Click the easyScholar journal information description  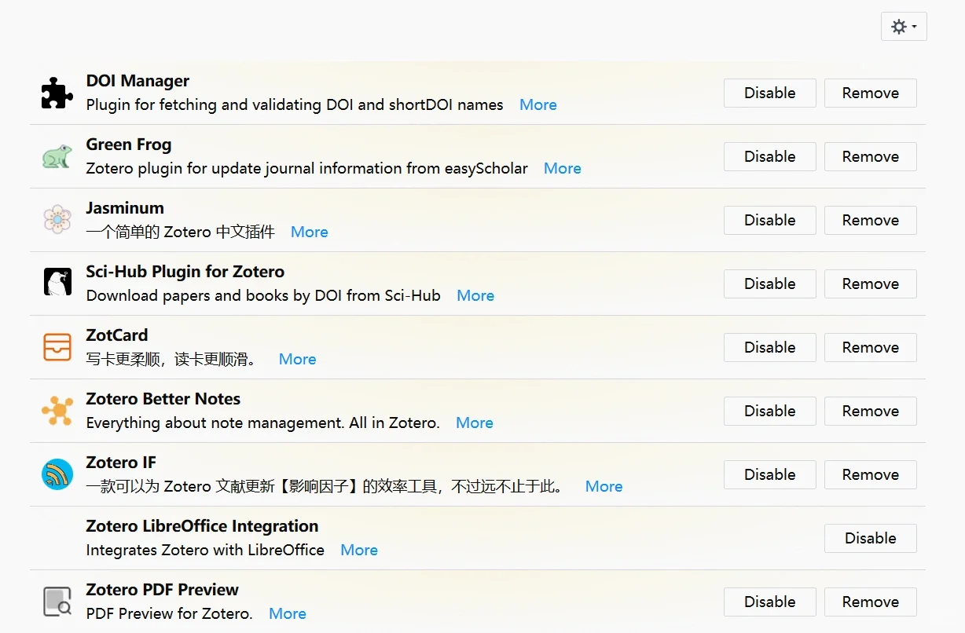coord(306,168)
